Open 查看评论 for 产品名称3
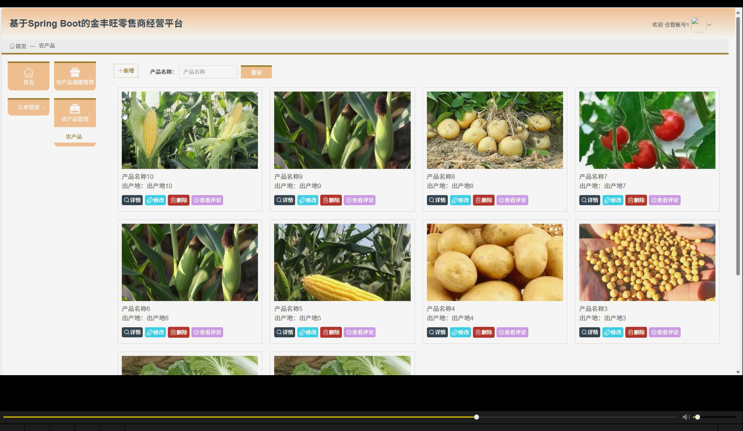This screenshot has height=431, width=743. (x=665, y=333)
